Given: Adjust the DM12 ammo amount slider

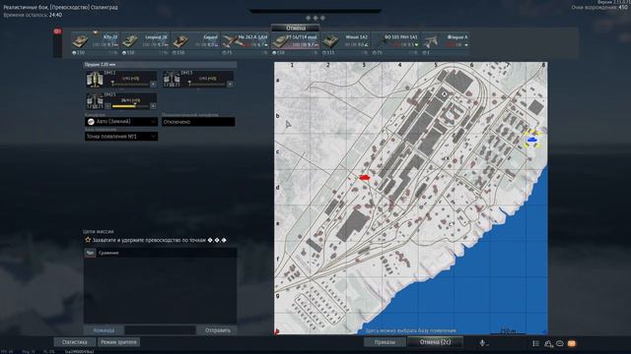Looking at the screenshot, I should 130,85.
